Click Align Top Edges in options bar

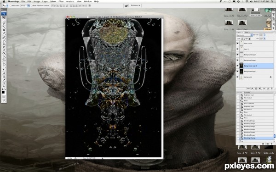tap(52, 6)
